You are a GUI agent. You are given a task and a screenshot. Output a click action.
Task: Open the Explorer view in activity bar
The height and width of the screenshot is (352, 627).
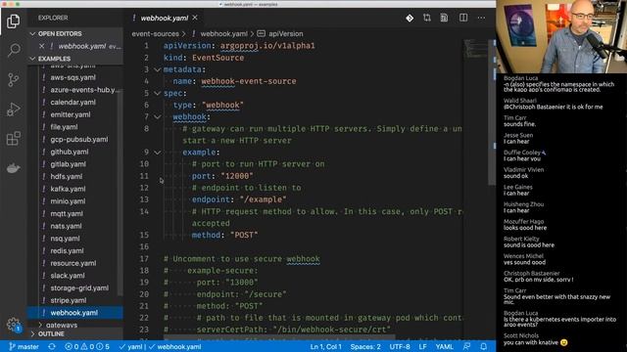click(13, 22)
